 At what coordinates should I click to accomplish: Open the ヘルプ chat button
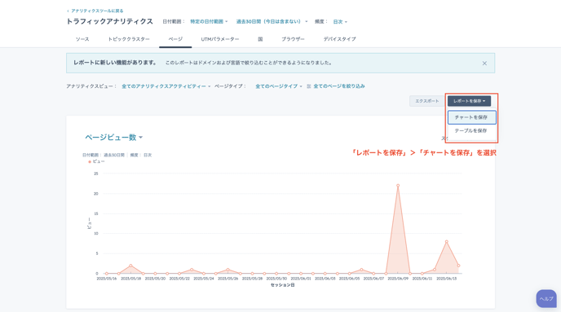coord(546,299)
